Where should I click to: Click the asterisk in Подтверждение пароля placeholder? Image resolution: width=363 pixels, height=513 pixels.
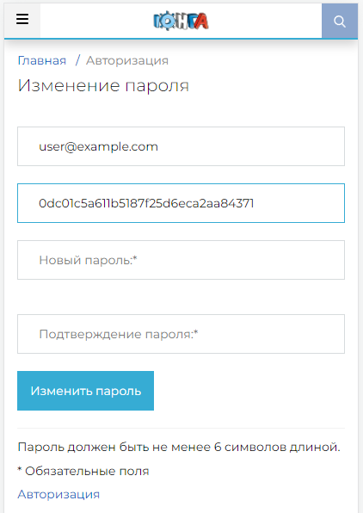coord(196,332)
